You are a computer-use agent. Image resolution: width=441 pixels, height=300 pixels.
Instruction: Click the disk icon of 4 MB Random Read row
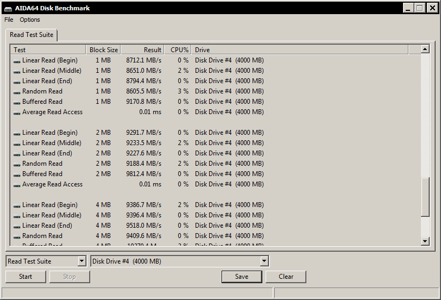pos(17,236)
